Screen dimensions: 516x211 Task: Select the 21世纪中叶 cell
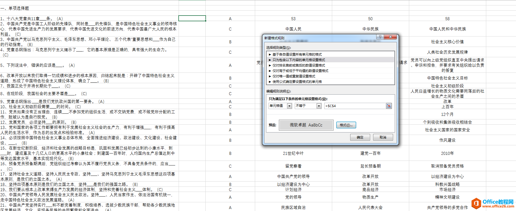click(293, 153)
